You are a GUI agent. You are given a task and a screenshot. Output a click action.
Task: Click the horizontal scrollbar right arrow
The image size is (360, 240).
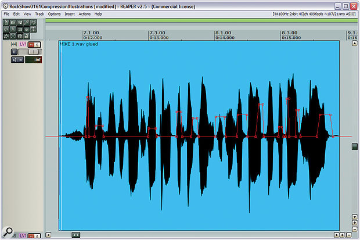point(336,235)
